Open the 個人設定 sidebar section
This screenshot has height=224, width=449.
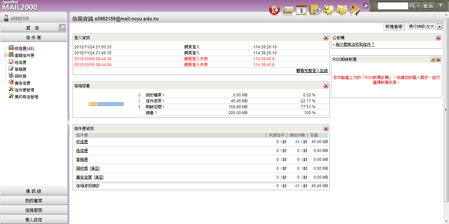(x=34, y=220)
